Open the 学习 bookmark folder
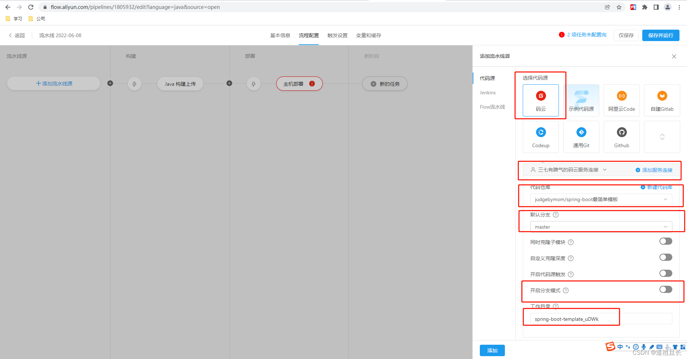Image resolution: width=687 pixels, height=359 pixels. tap(14, 19)
